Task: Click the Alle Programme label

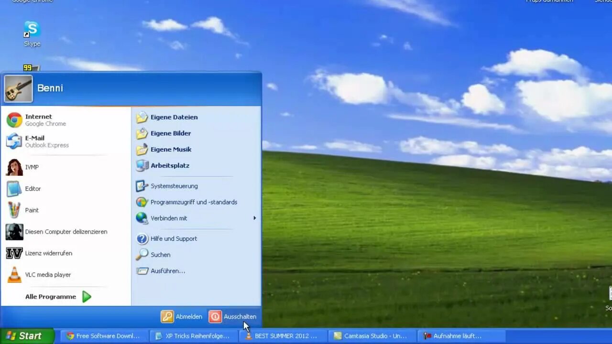Action: [51, 297]
